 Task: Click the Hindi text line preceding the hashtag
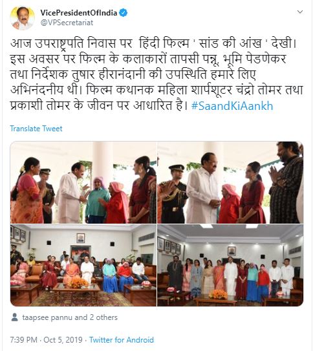[x=99, y=105]
